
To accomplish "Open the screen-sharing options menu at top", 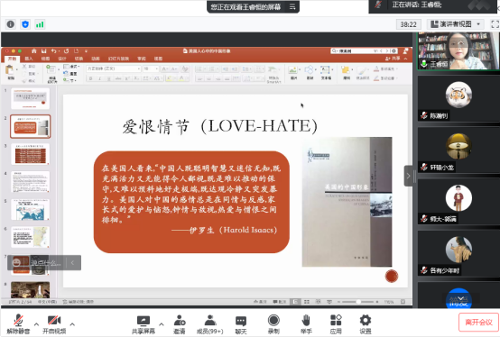I will tap(292, 6).
